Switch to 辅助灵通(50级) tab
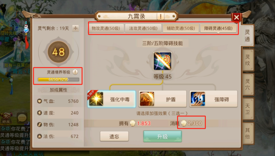The image size is (275, 156). coord(181,28)
